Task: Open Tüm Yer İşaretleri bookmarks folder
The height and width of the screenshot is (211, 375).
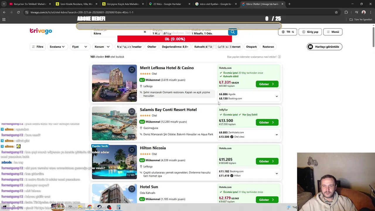Action: 361,19
